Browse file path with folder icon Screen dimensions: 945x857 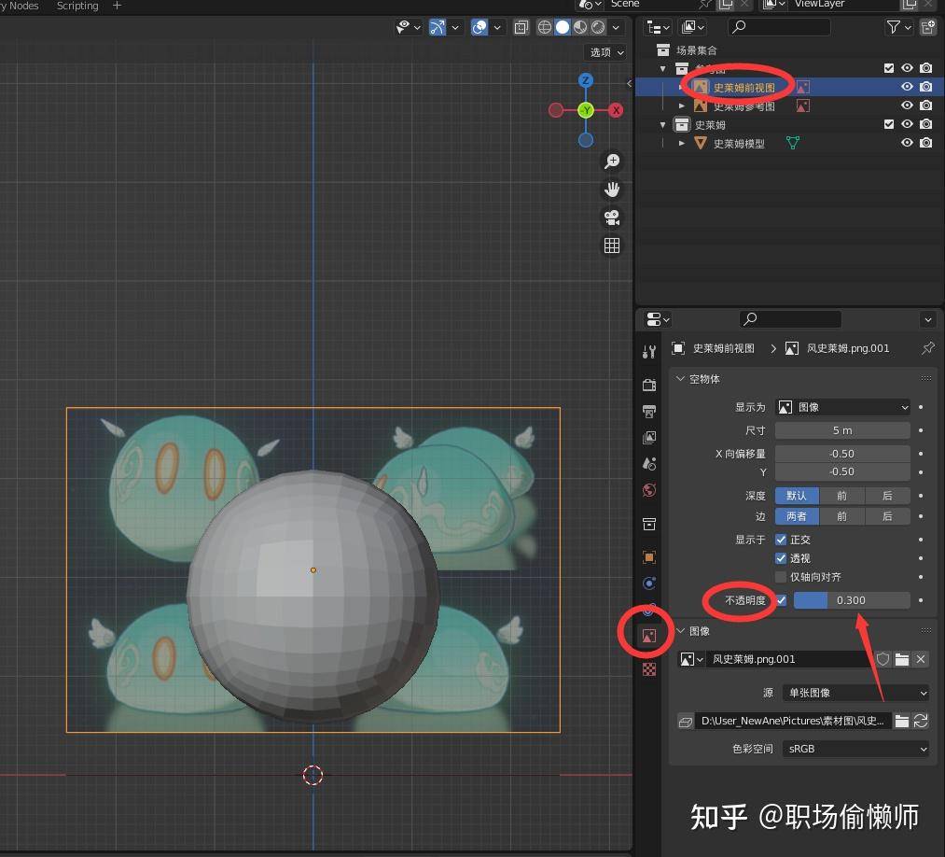tap(901, 721)
